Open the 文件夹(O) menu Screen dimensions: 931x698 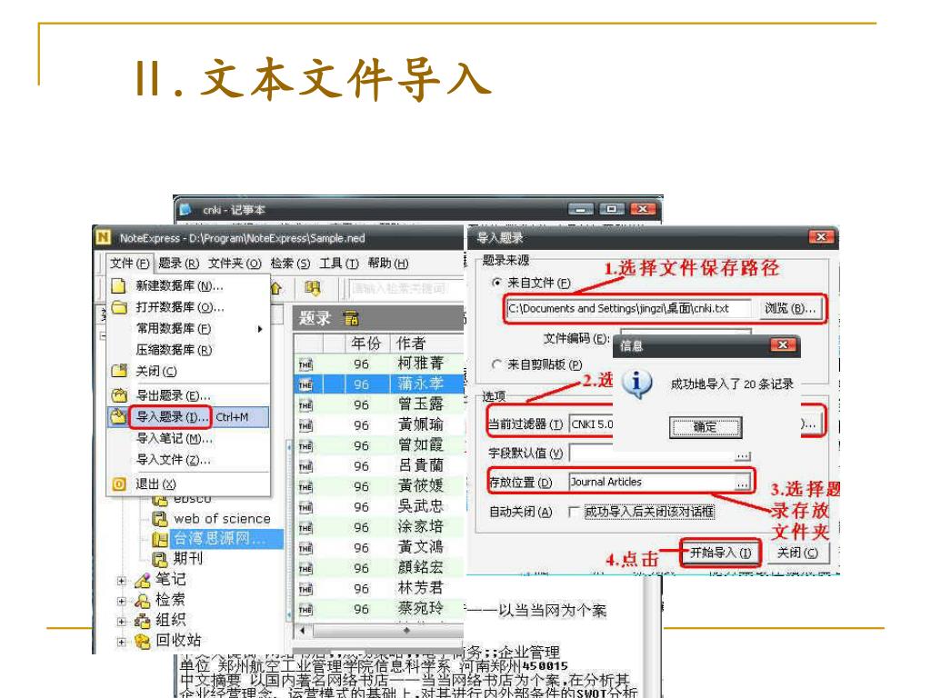(x=235, y=263)
